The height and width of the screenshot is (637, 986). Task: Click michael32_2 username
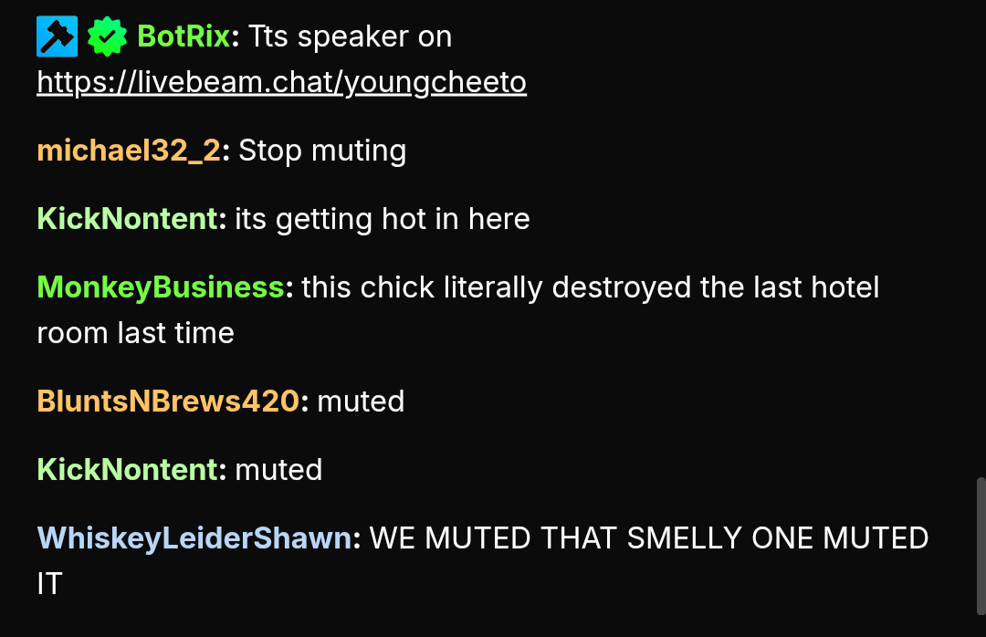point(129,151)
